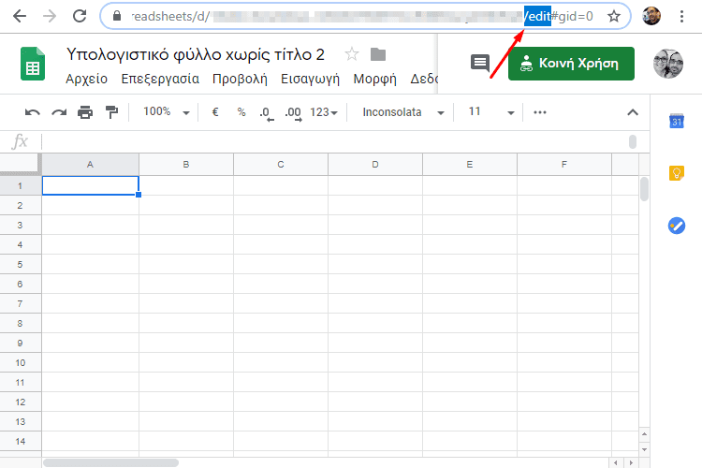Image resolution: width=702 pixels, height=468 pixels.
Task: Open the Inconsolata font dropdown
Action: [402, 112]
